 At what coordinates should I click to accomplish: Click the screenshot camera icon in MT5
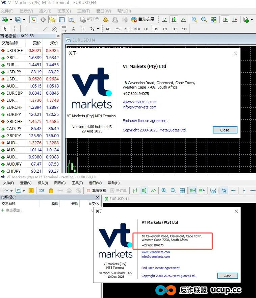pos(213,191)
